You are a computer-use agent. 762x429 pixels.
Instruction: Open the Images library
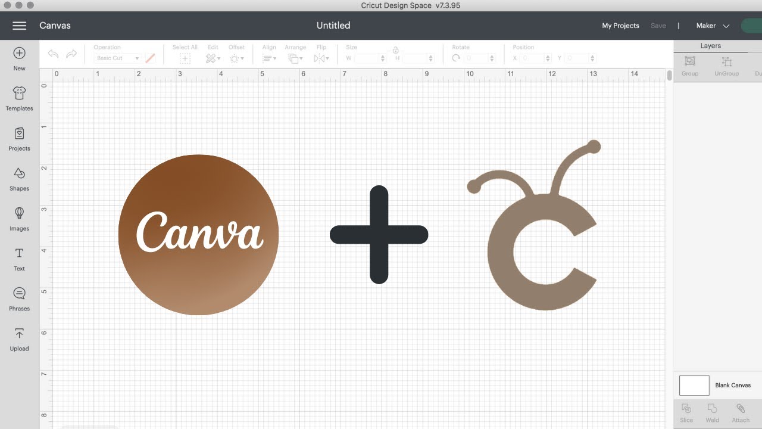coord(19,219)
